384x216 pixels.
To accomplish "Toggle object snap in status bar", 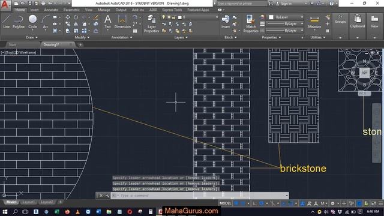I will click(290, 203).
